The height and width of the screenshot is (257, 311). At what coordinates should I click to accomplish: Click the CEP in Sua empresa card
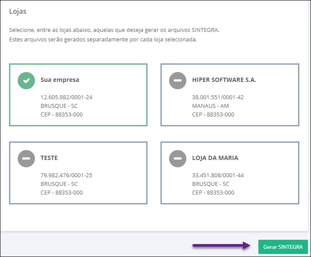(62, 115)
